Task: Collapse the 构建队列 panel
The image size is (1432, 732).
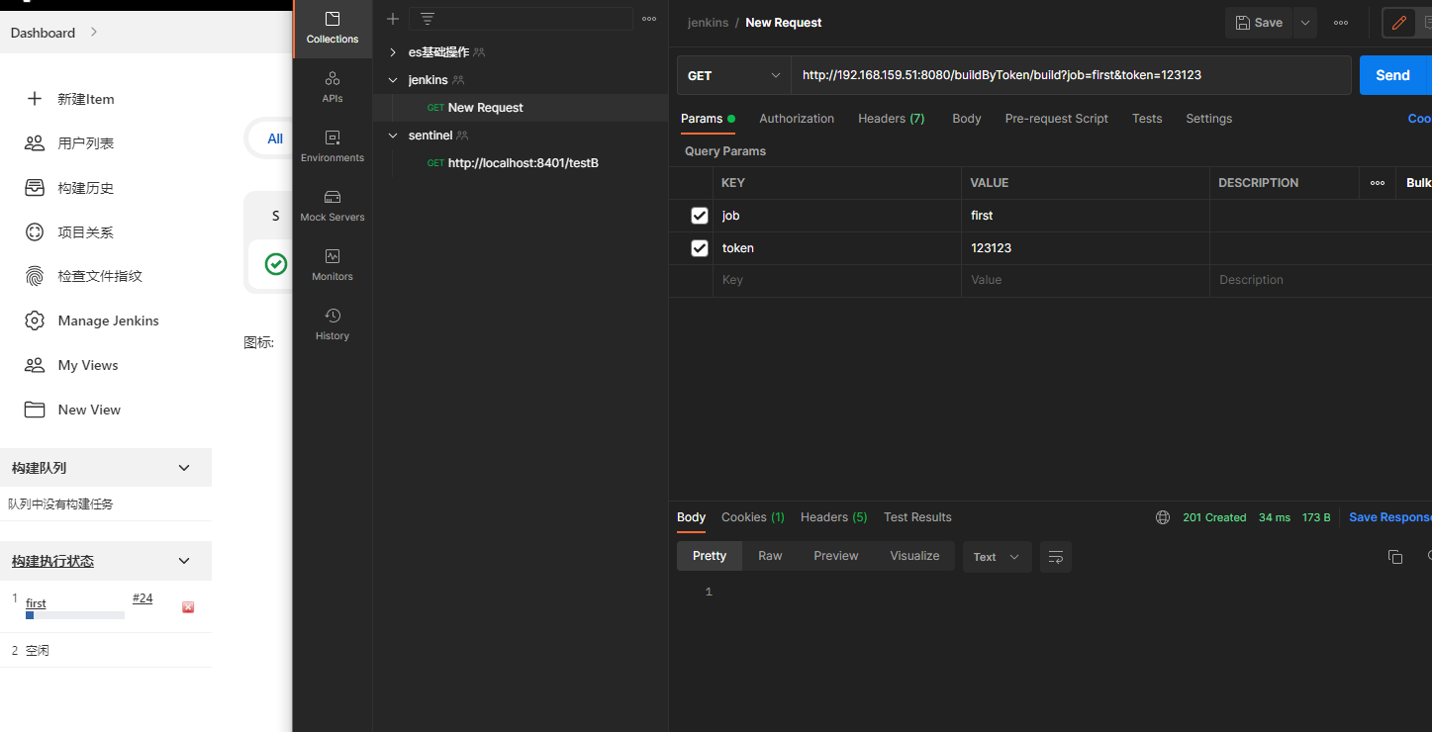Action: pos(184,468)
